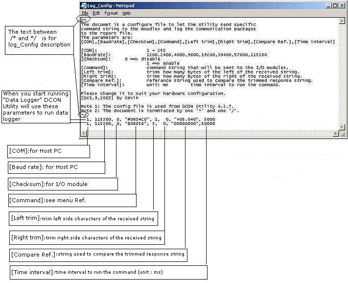Place cursor on the "$08S56" command string
The image size is (348, 283).
[x=136, y=123]
